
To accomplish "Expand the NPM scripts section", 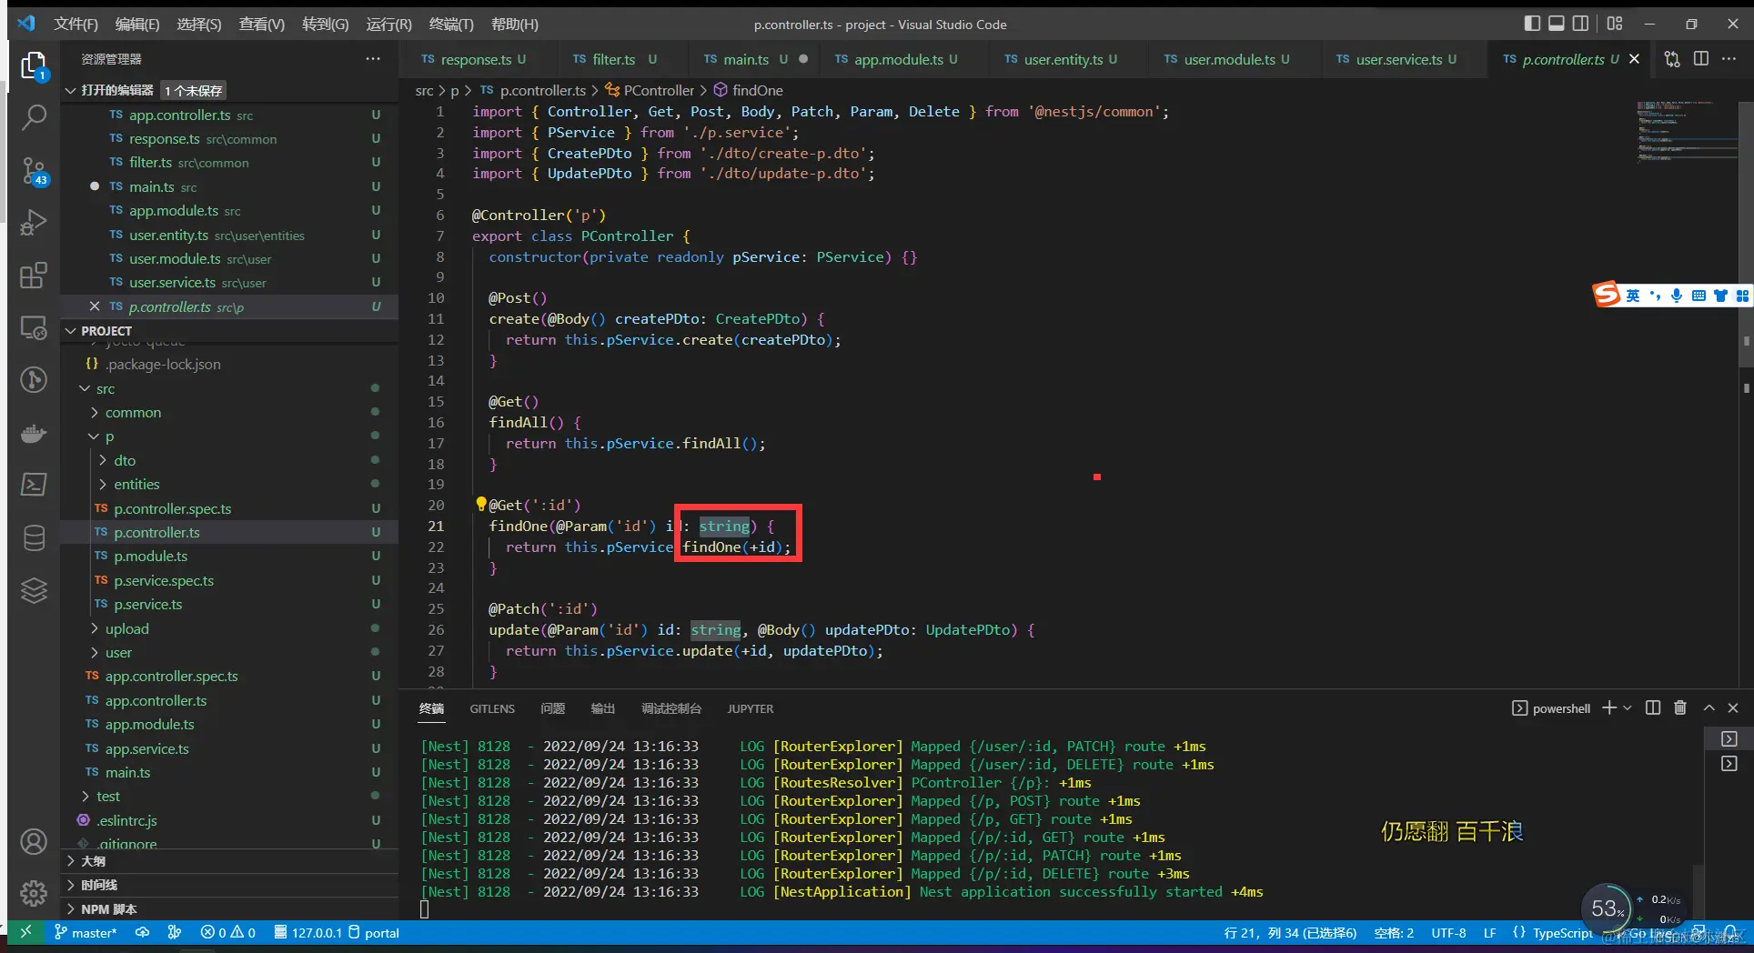I will pyautogui.click(x=108, y=908).
